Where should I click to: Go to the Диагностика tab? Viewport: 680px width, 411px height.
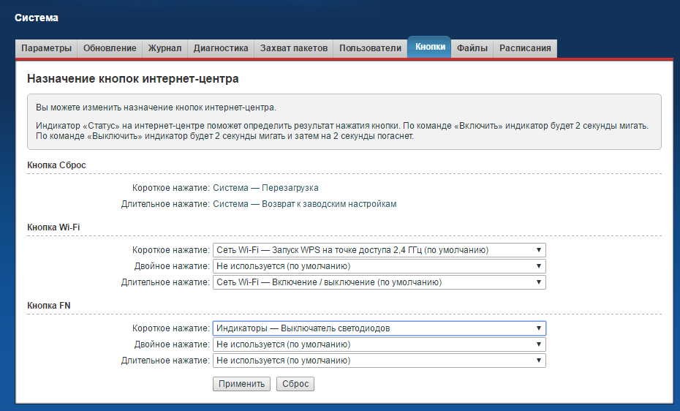[x=221, y=48]
